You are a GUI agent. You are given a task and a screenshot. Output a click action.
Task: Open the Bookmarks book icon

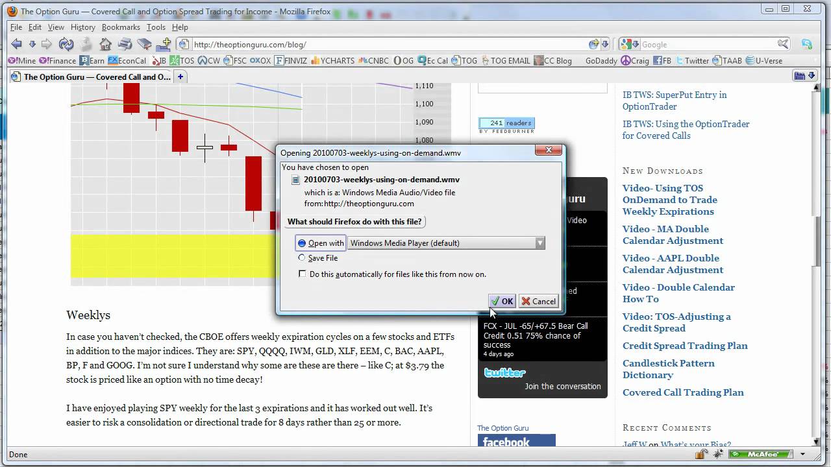(x=143, y=44)
